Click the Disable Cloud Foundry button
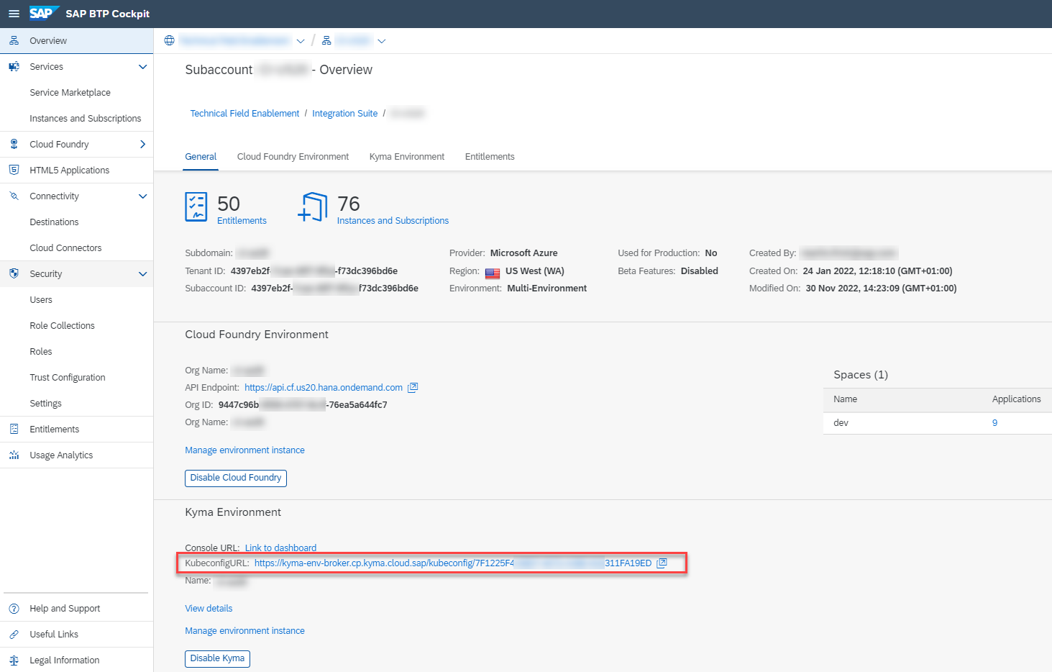 (x=236, y=478)
